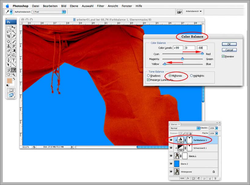Select the Brush tool

click(x=13, y=42)
